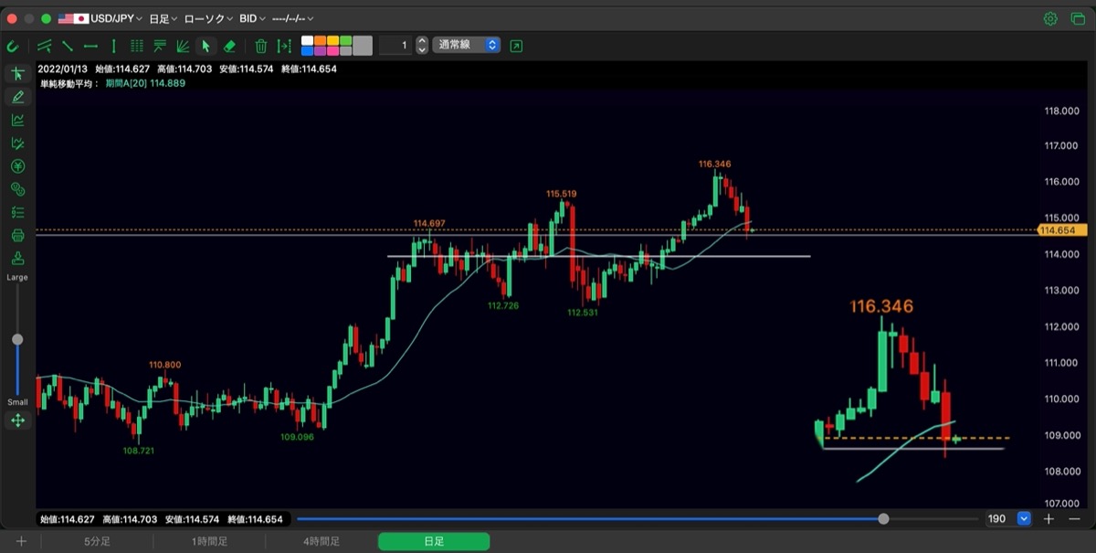Image resolution: width=1096 pixels, height=553 pixels.
Task: Click the pop-out window arrow icon
Action: coord(517,46)
